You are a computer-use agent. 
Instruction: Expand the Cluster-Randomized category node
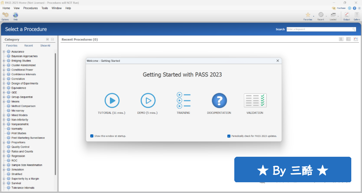click(x=4, y=65)
